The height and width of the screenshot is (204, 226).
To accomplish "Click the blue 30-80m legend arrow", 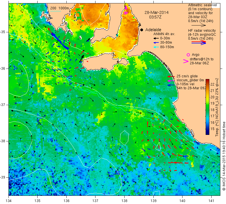I will click(x=156, y=43).
